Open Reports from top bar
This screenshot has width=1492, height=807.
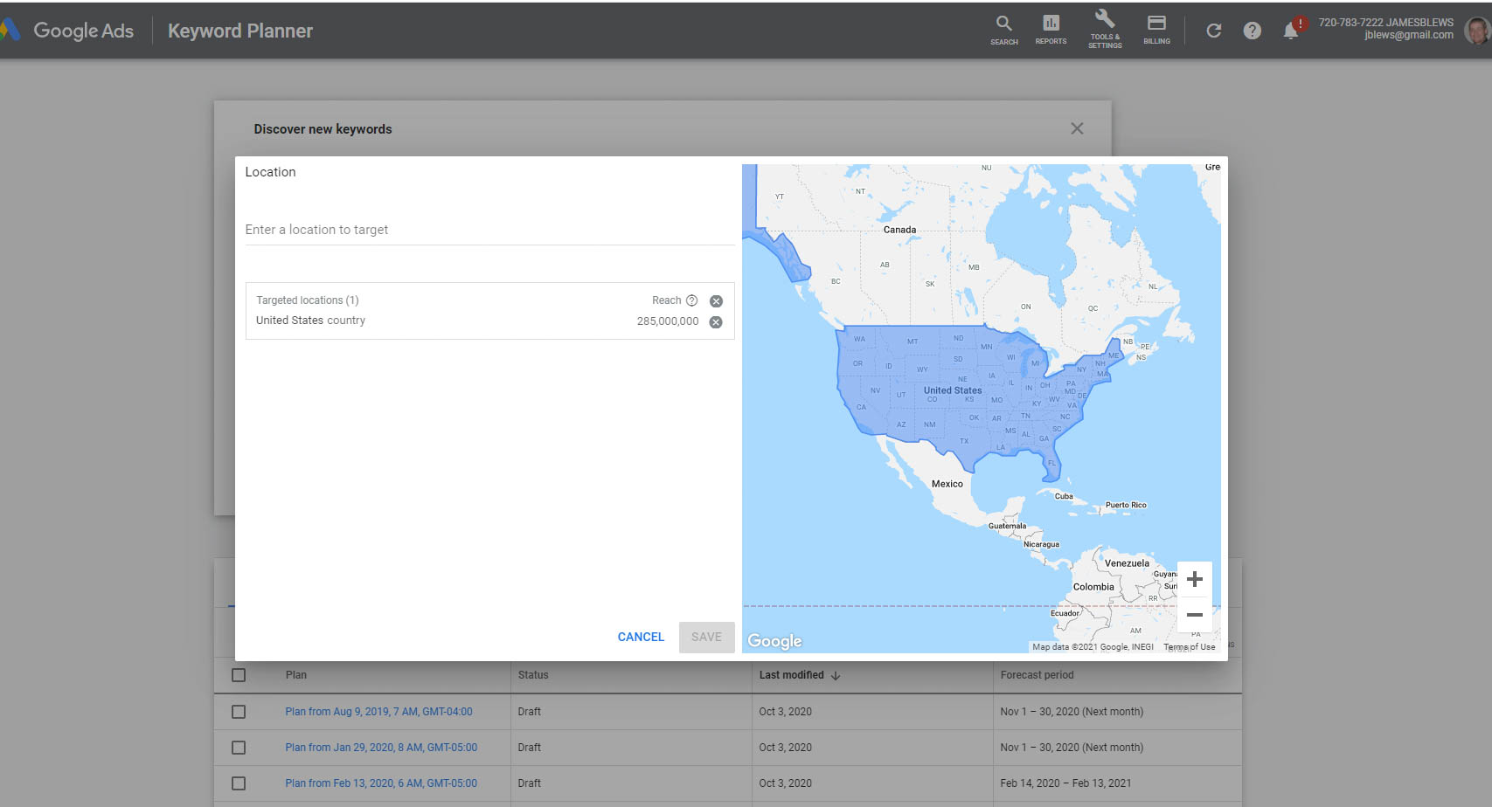coord(1051,30)
